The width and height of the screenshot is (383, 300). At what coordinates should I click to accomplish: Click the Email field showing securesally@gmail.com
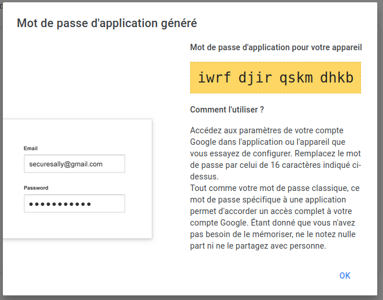pos(75,164)
